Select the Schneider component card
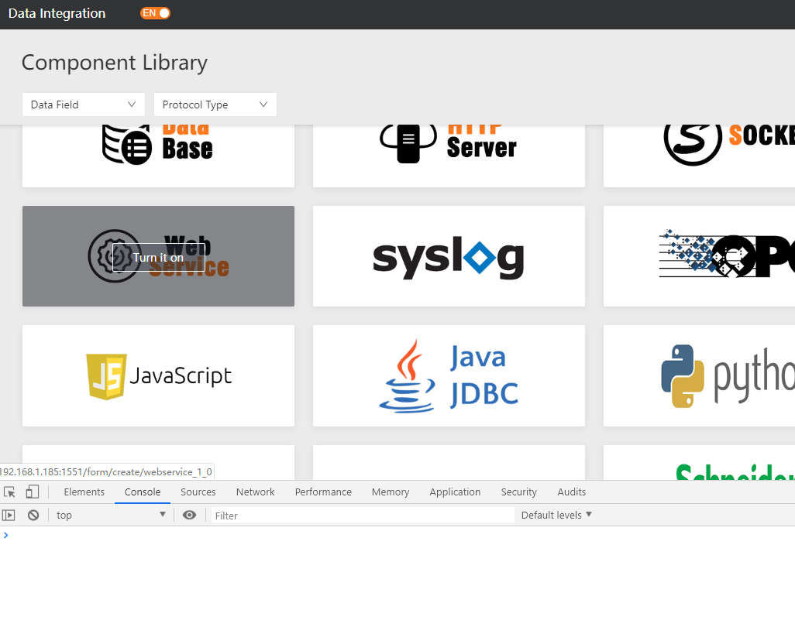The image size is (795, 627). point(699,462)
